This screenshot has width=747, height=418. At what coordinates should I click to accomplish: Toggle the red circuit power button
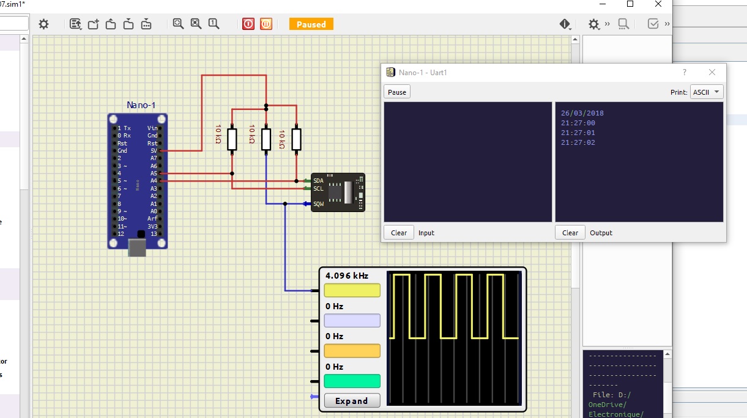tap(248, 24)
